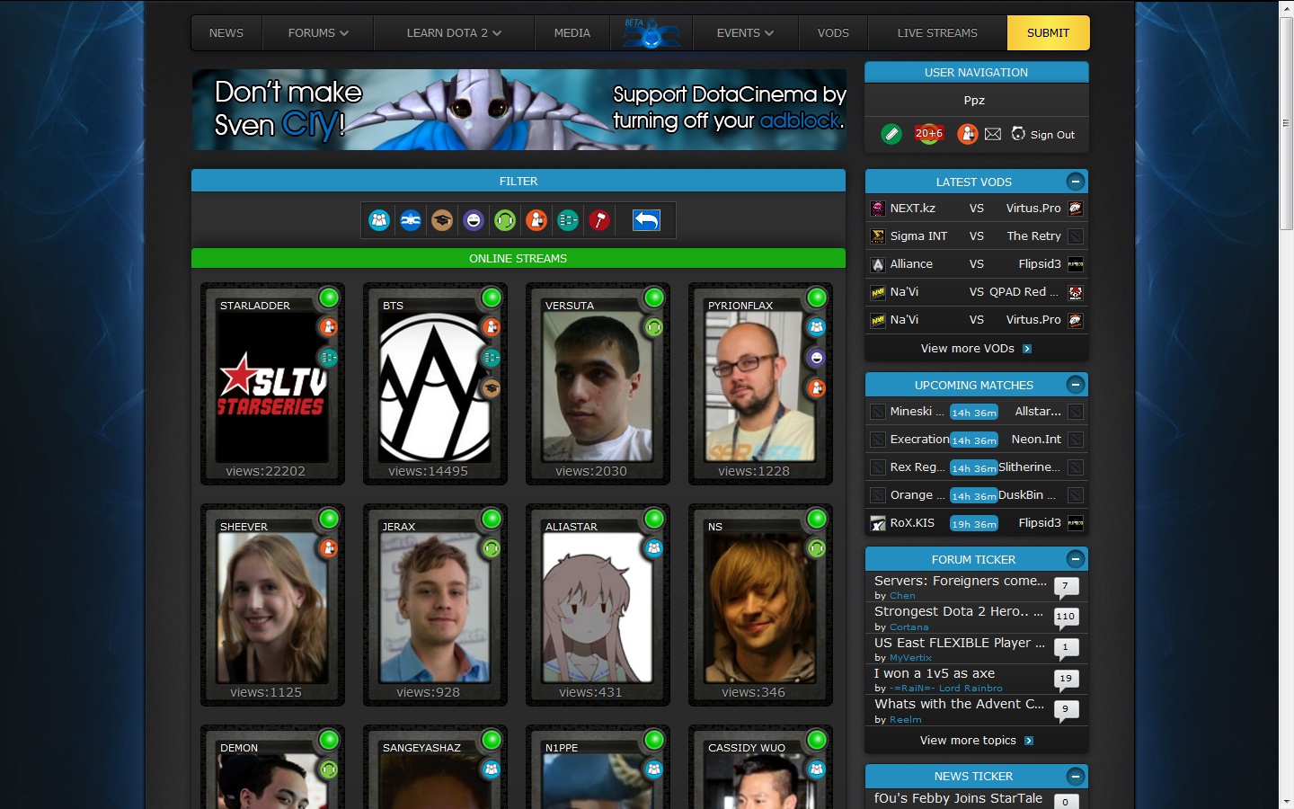Go to the Live Streams tab
The height and width of the screenshot is (809, 1294).
pyautogui.click(x=937, y=33)
